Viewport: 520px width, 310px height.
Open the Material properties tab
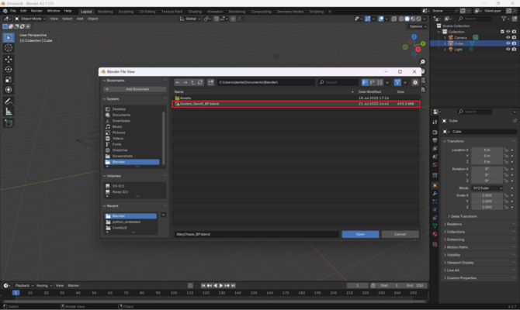(x=435, y=234)
